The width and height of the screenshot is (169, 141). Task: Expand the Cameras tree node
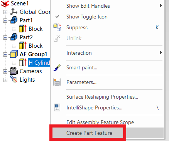(5, 71)
